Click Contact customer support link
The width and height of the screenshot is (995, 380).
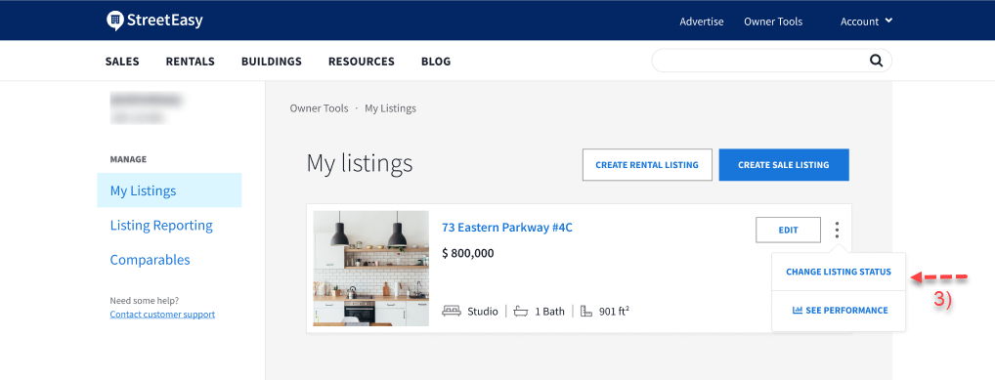coord(162,314)
